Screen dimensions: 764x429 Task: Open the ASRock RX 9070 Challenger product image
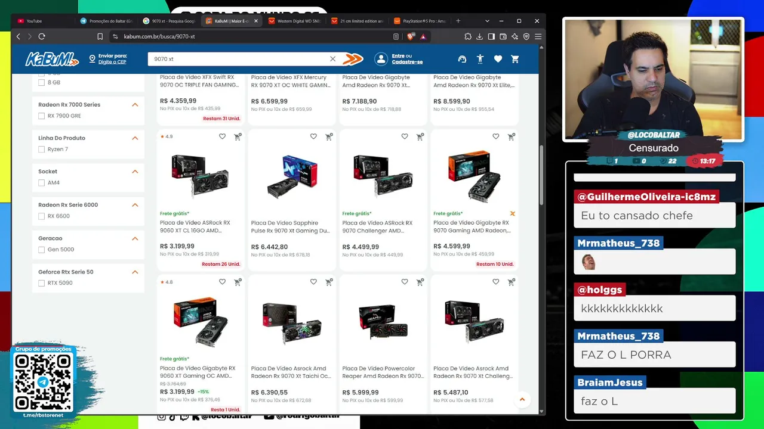[x=383, y=175]
